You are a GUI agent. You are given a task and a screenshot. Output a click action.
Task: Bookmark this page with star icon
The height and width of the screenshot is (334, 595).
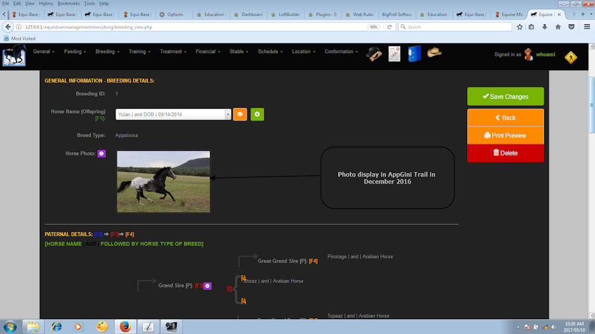coord(519,27)
